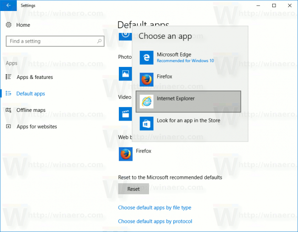Click the Store shopping bag icon
The width and height of the screenshot is (298, 232).
[x=146, y=123]
